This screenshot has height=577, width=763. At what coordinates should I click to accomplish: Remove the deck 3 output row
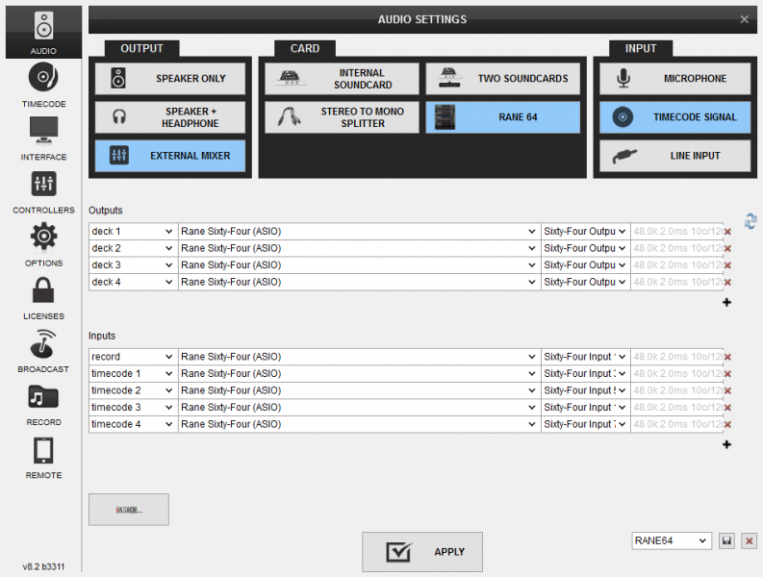point(727,265)
